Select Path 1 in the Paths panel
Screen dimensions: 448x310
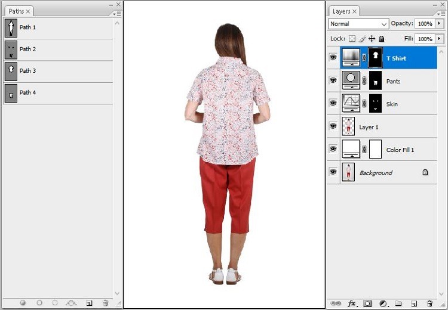coord(59,27)
